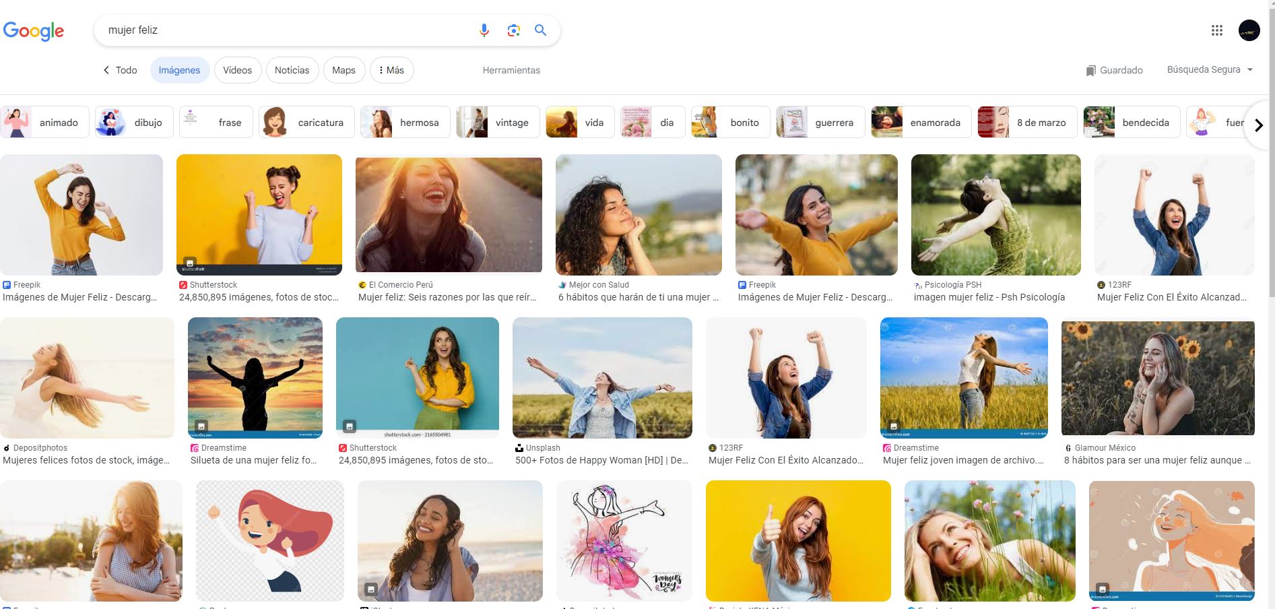This screenshot has width=1275, height=609.
Task: Open thumbs-up woman on yellow background
Action: (x=798, y=541)
